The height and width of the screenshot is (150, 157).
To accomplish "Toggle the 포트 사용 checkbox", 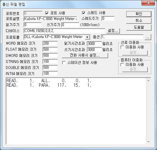I will (47, 13).
